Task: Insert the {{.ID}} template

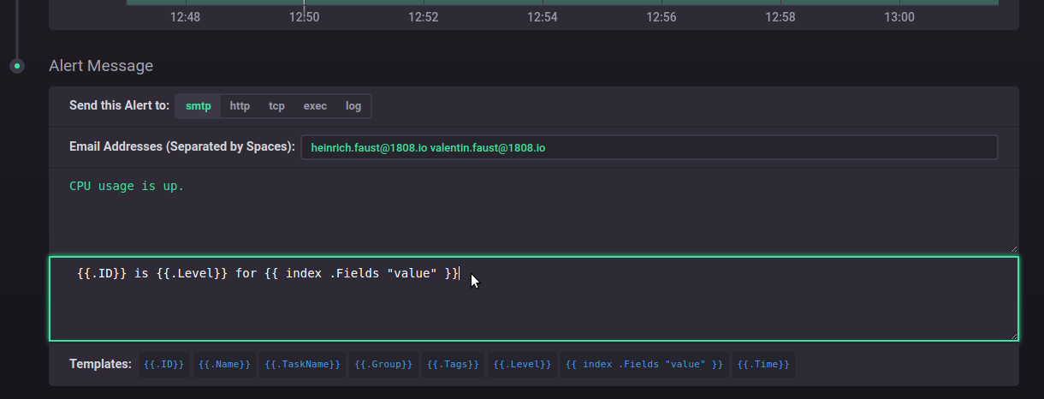Action: click(x=163, y=365)
